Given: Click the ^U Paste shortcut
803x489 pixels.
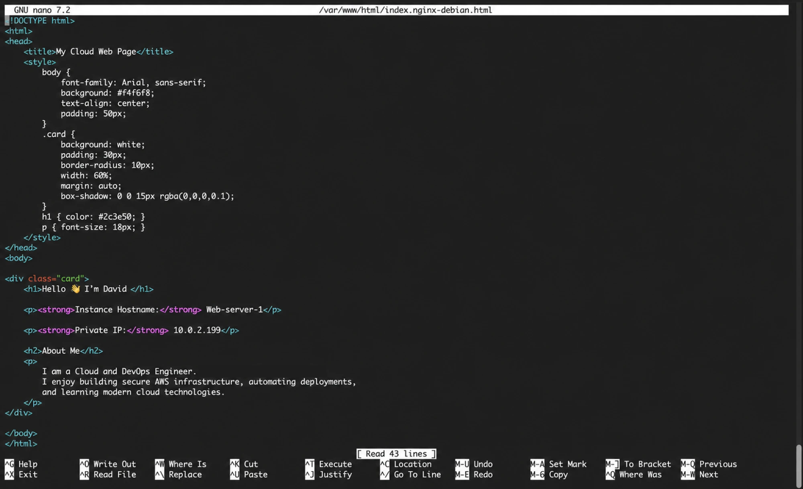Looking at the screenshot, I should click(249, 475).
